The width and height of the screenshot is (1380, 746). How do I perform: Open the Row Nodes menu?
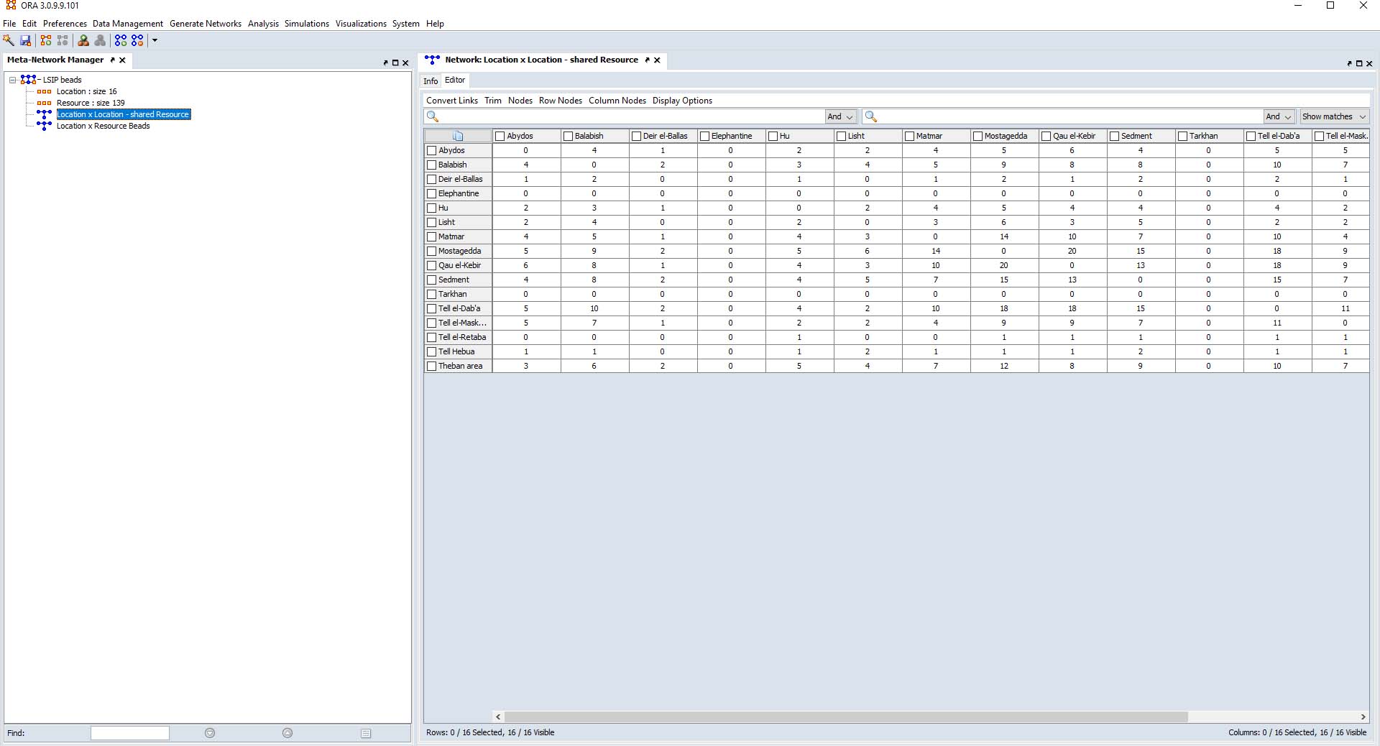click(x=561, y=101)
